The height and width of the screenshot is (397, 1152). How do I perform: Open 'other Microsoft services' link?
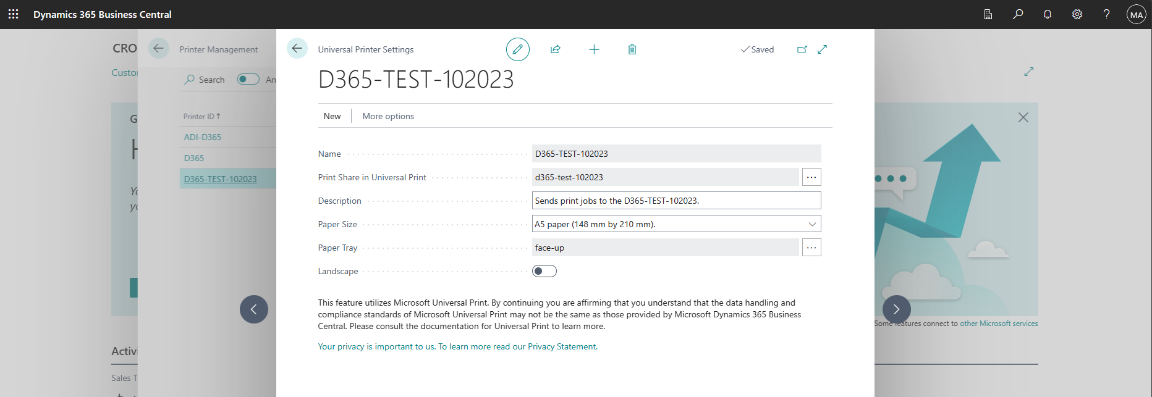999,324
